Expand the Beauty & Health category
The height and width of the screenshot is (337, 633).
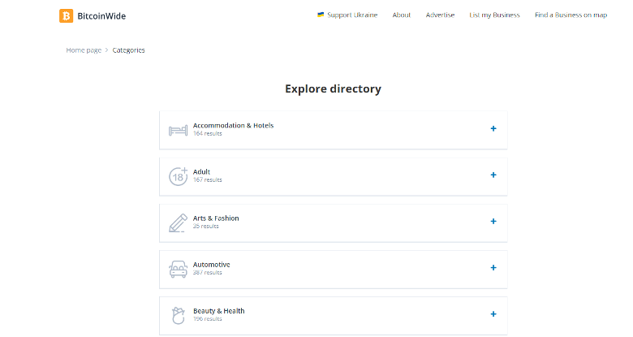click(493, 314)
